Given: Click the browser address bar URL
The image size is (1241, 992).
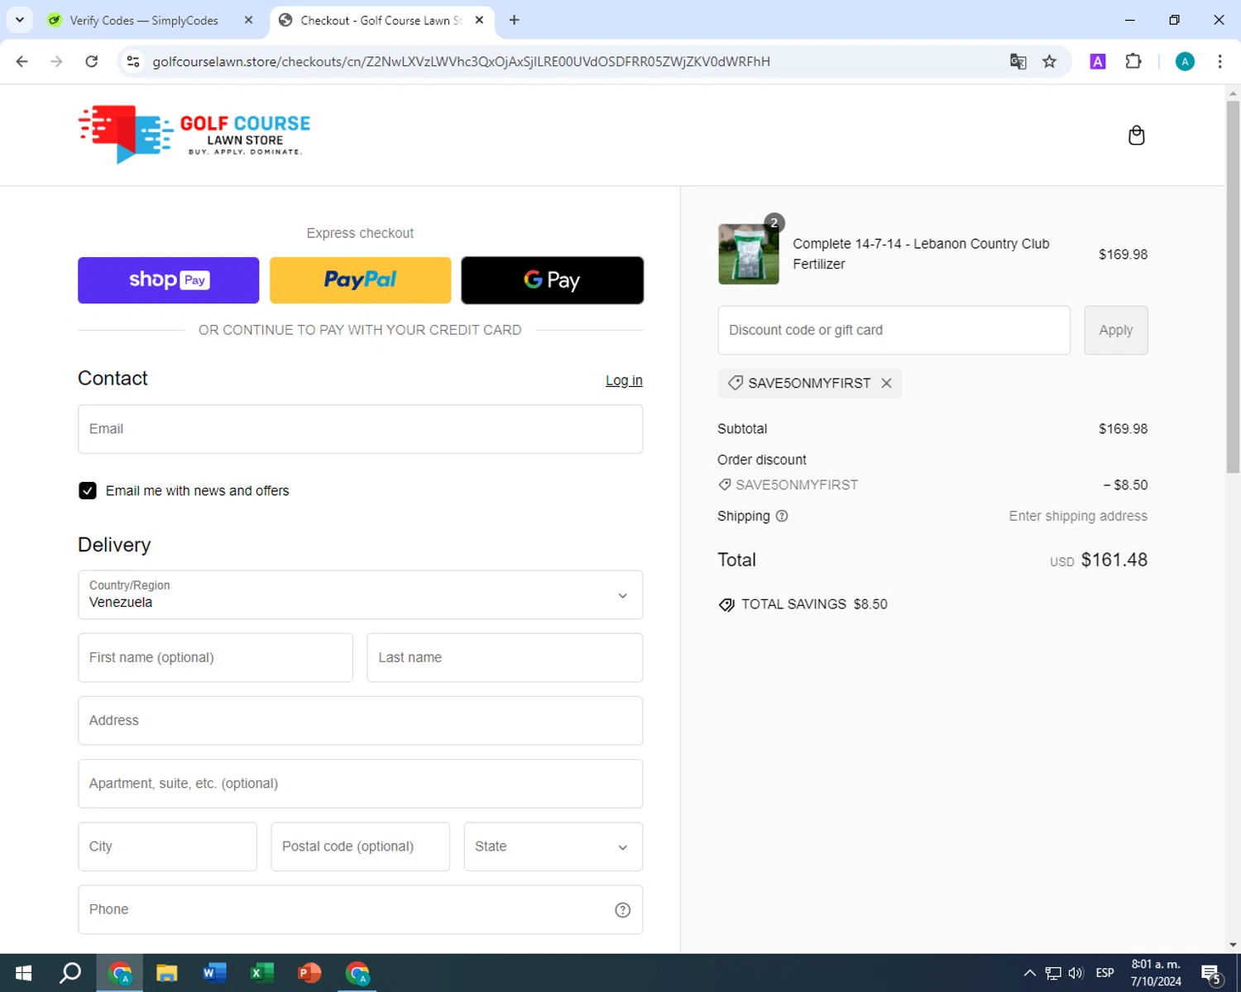Looking at the screenshot, I should (x=461, y=61).
